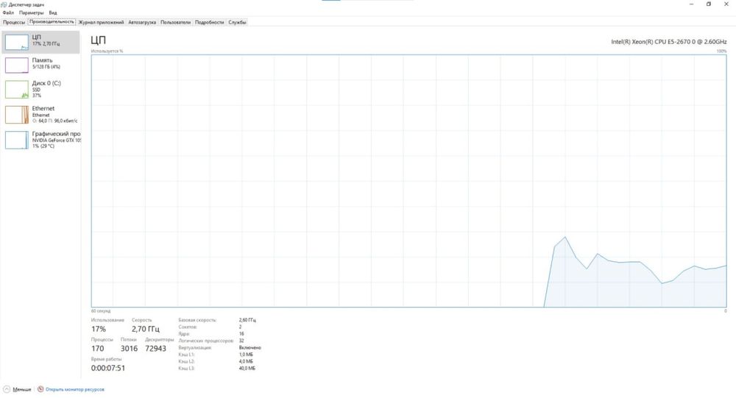
Task: Open the Файл menu
Action: pos(8,13)
